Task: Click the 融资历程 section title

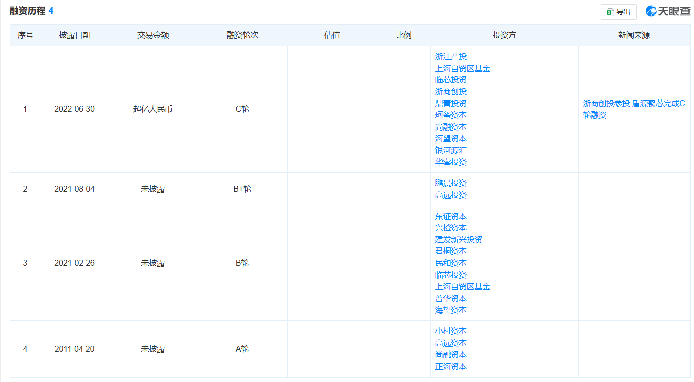Action: (x=28, y=11)
